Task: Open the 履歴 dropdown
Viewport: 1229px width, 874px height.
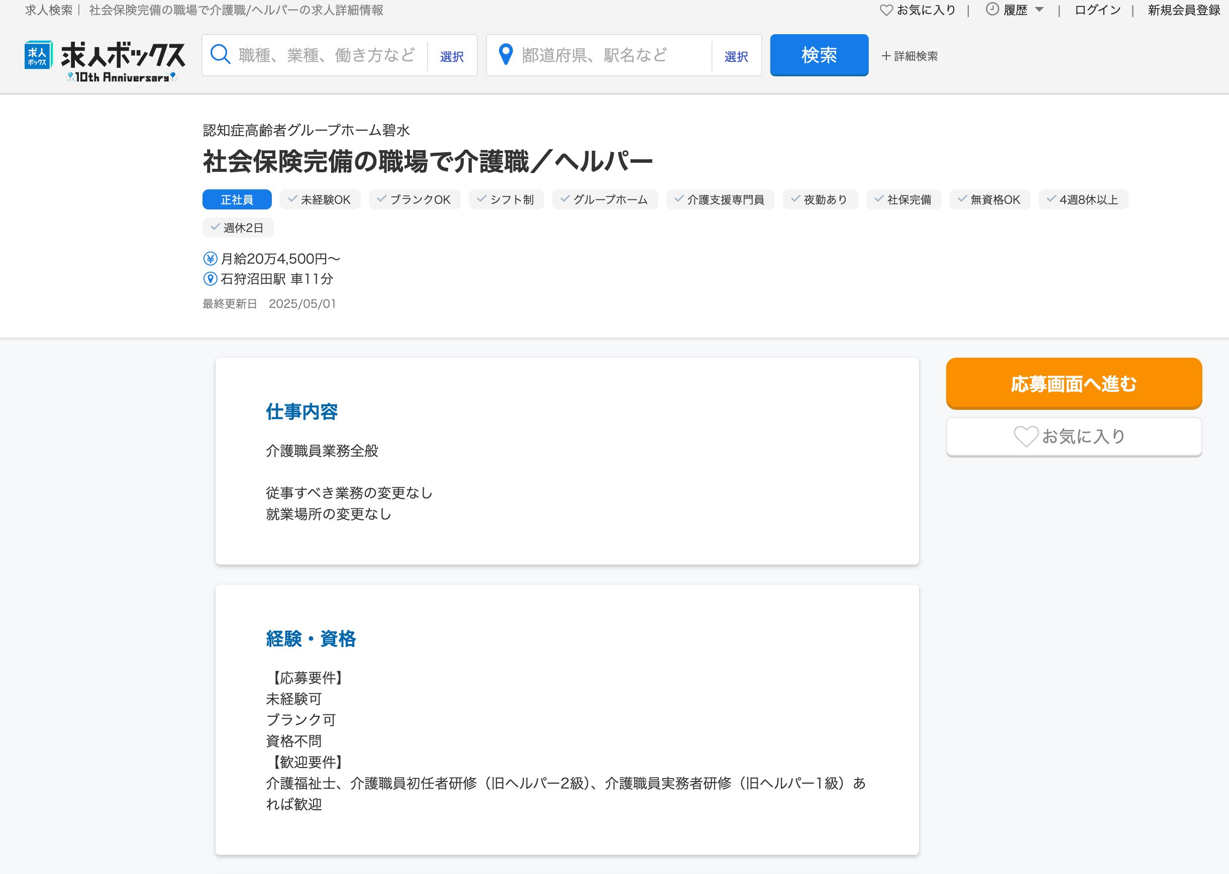Action: [1016, 9]
